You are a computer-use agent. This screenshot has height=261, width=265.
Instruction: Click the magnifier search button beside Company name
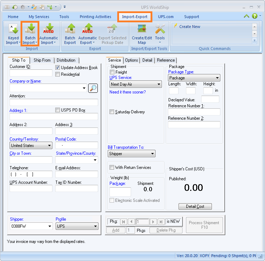(93, 88)
